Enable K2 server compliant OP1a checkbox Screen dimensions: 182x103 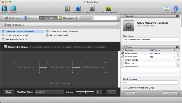(124, 88)
